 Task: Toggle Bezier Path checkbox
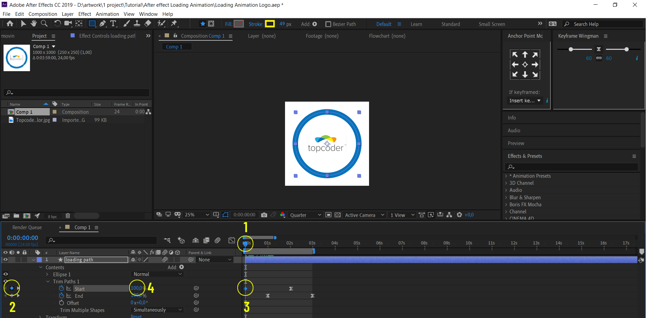328,24
